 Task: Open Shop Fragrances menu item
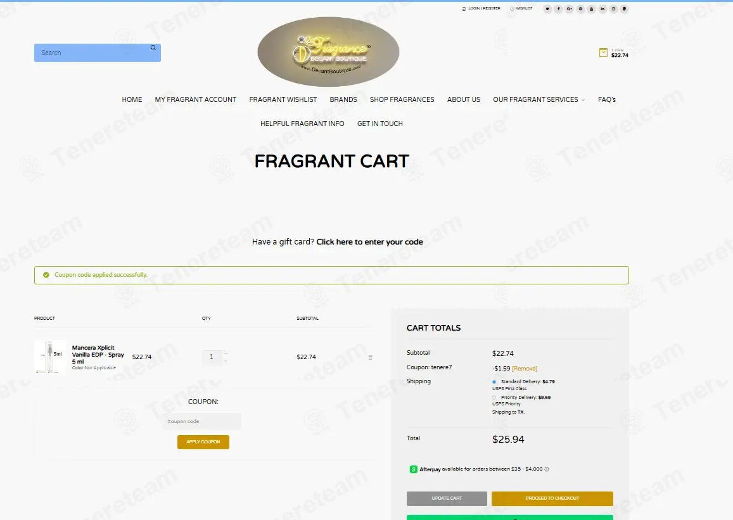[x=402, y=99]
